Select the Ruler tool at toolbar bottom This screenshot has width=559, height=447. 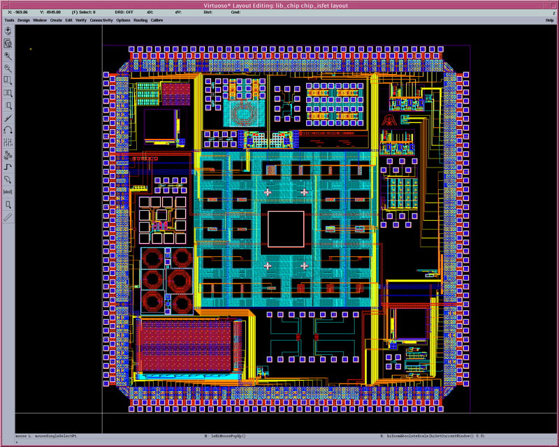coord(8,217)
